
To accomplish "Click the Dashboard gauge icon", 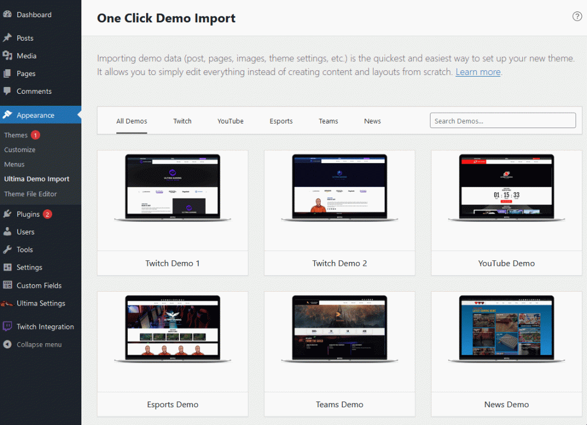I will coord(7,14).
